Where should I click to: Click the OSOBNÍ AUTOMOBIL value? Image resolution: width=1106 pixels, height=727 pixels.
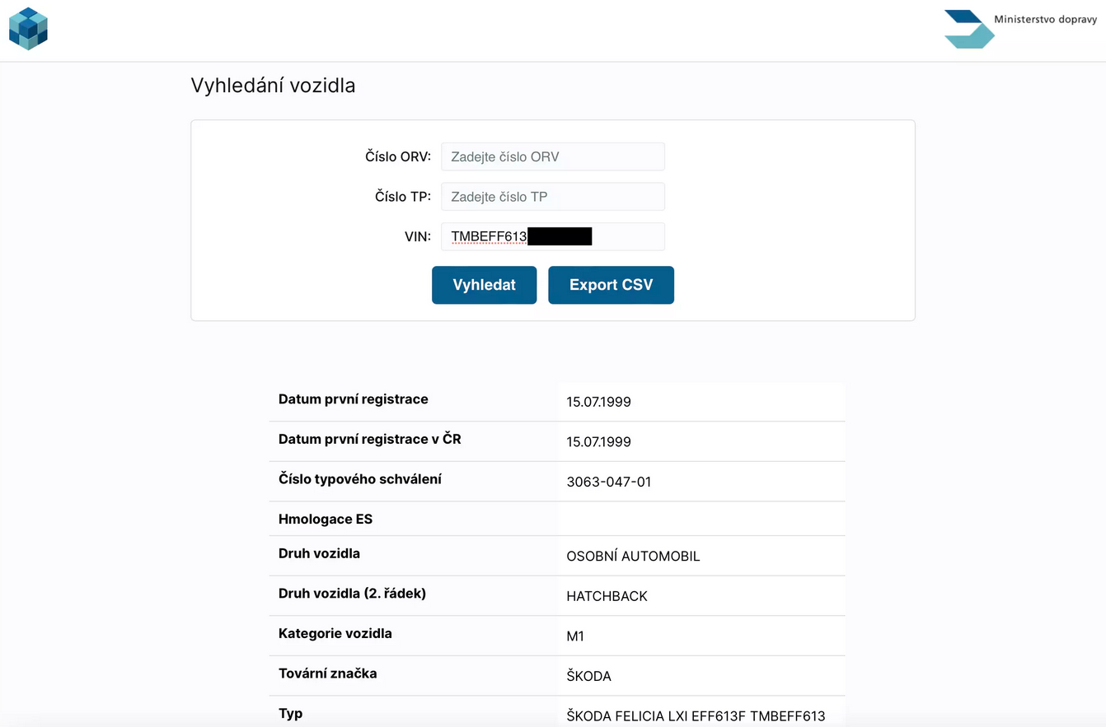[x=633, y=557]
